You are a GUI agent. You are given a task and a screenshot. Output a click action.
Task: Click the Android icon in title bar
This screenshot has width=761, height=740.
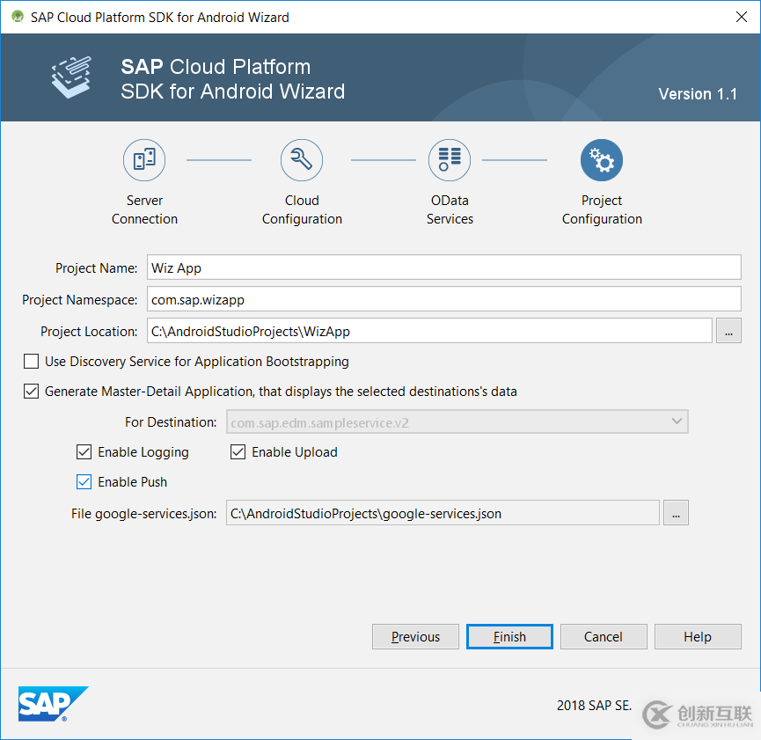pyautogui.click(x=17, y=17)
